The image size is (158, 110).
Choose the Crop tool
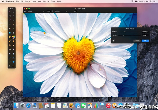tap(10, 24)
